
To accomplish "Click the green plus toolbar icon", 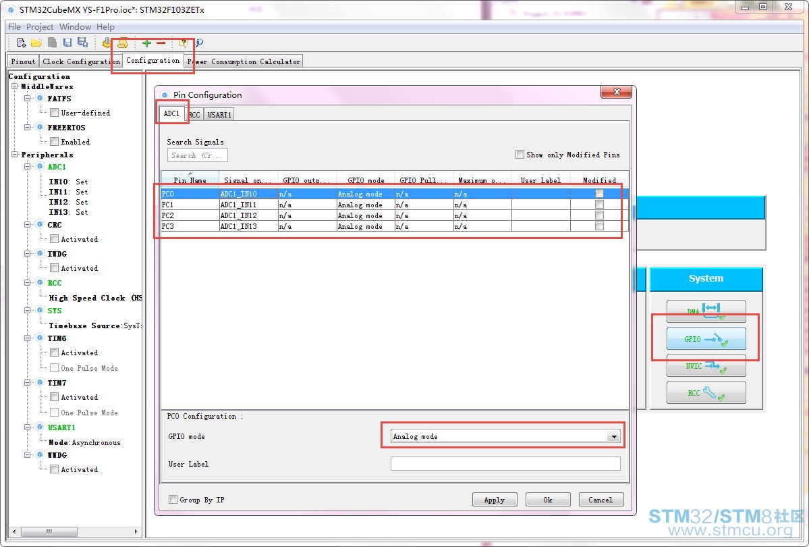I will [x=146, y=43].
